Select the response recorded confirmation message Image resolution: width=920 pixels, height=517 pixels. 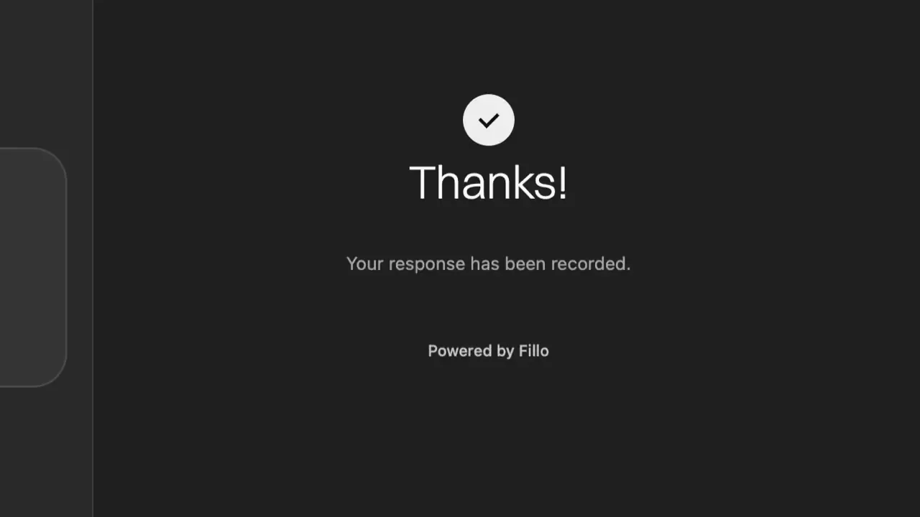[x=488, y=264]
